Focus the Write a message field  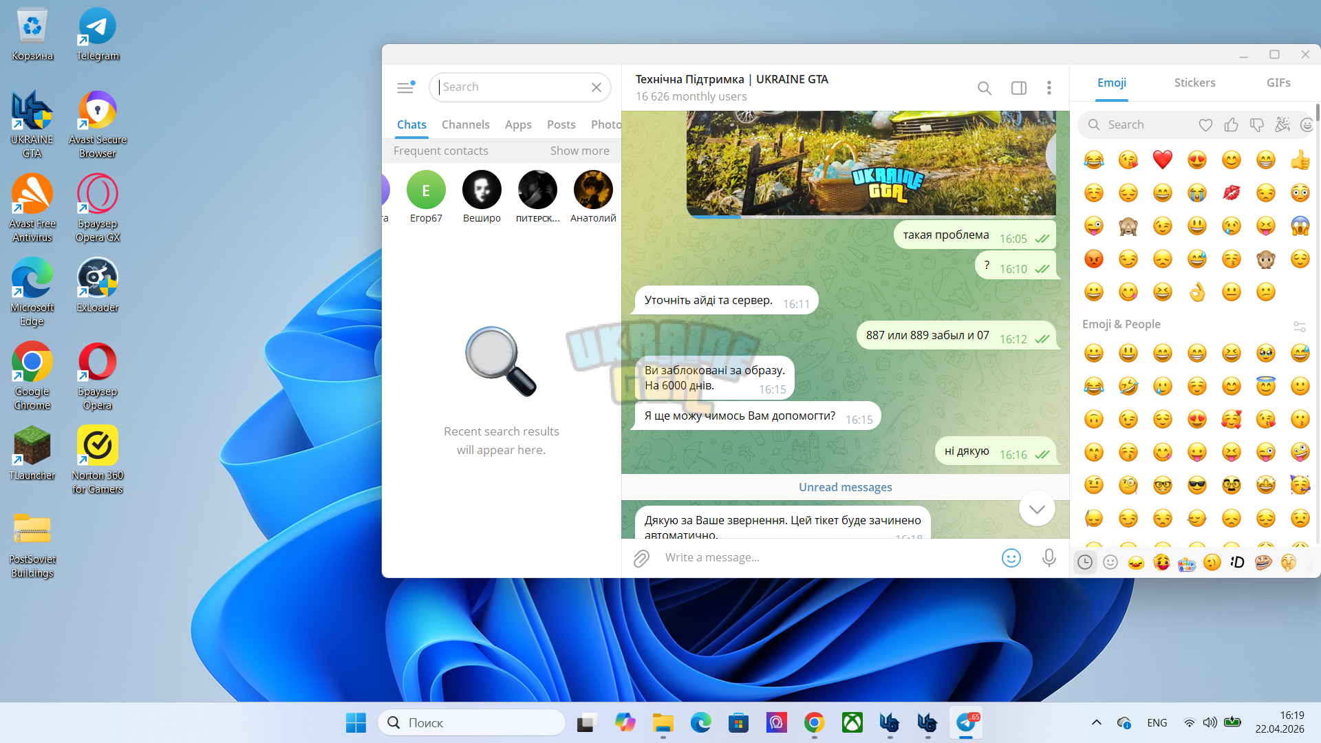(x=826, y=558)
